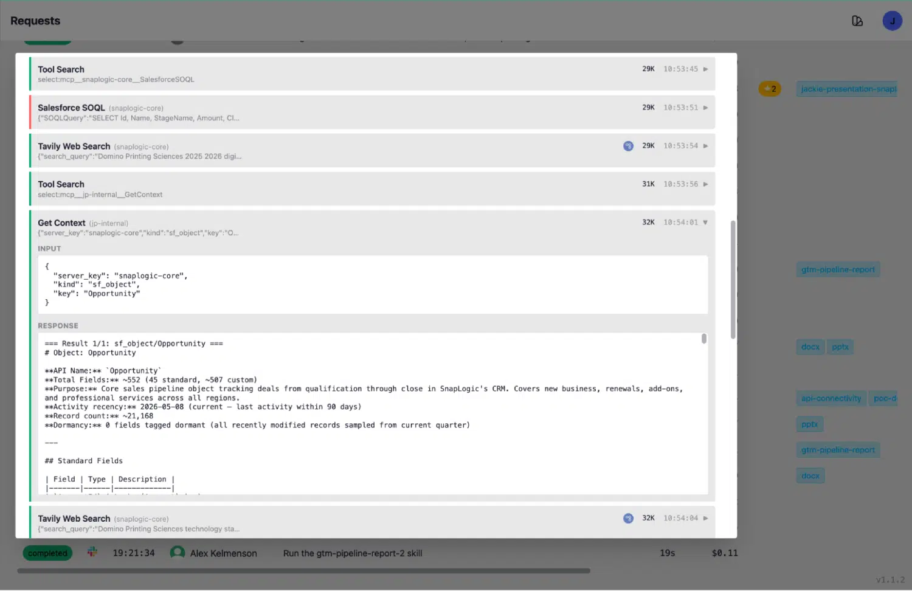
Task: Click the INPUT section label
Action: click(x=49, y=249)
